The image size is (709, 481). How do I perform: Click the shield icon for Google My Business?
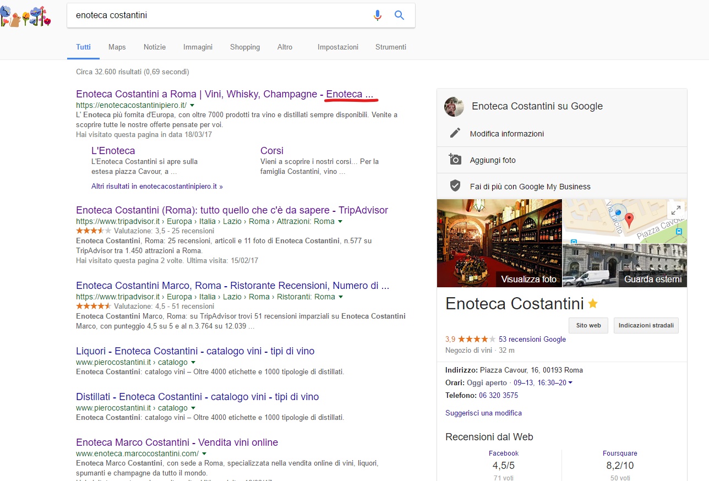(x=455, y=186)
